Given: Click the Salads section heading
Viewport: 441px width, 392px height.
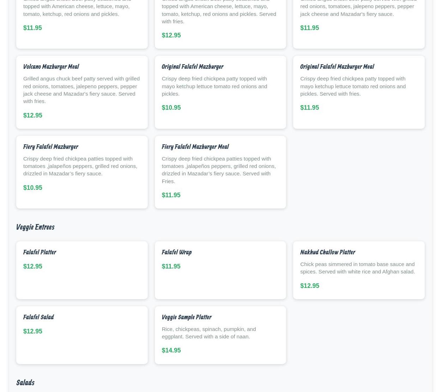Looking at the screenshot, I should (x=25, y=383).
